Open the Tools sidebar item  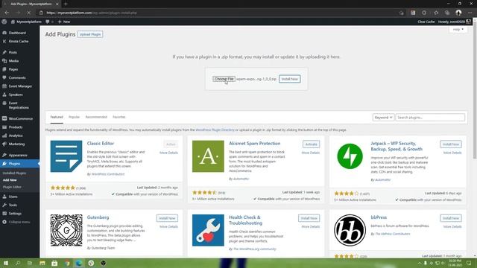(x=13, y=205)
